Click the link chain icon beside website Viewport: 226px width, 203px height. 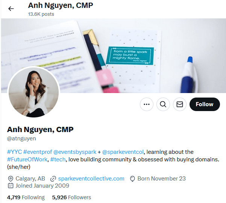click(x=53, y=179)
